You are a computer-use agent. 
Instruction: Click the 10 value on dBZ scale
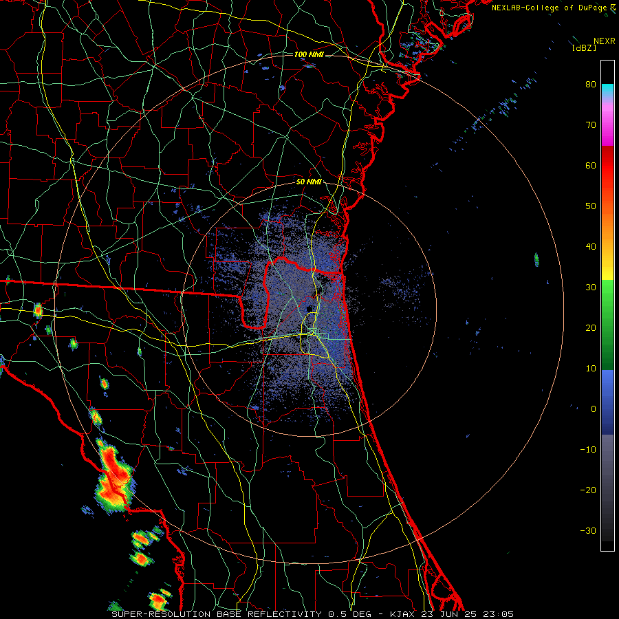591,369
